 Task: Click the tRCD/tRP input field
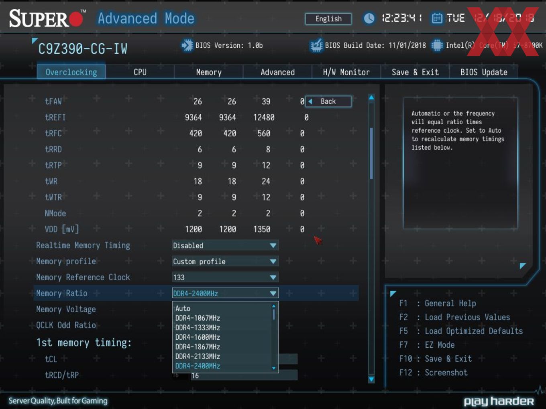(243, 375)
